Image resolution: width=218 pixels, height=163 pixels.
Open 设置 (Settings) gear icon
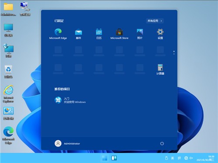click(160, 34)
